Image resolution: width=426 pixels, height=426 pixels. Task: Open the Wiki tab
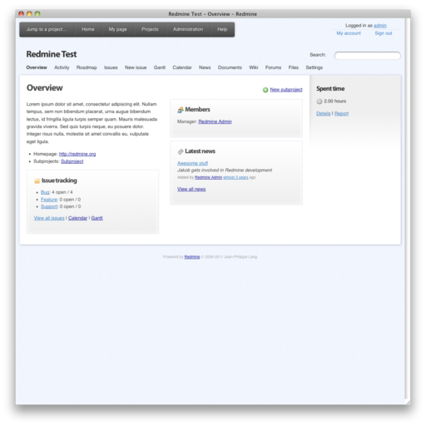[x=254, y=67]
